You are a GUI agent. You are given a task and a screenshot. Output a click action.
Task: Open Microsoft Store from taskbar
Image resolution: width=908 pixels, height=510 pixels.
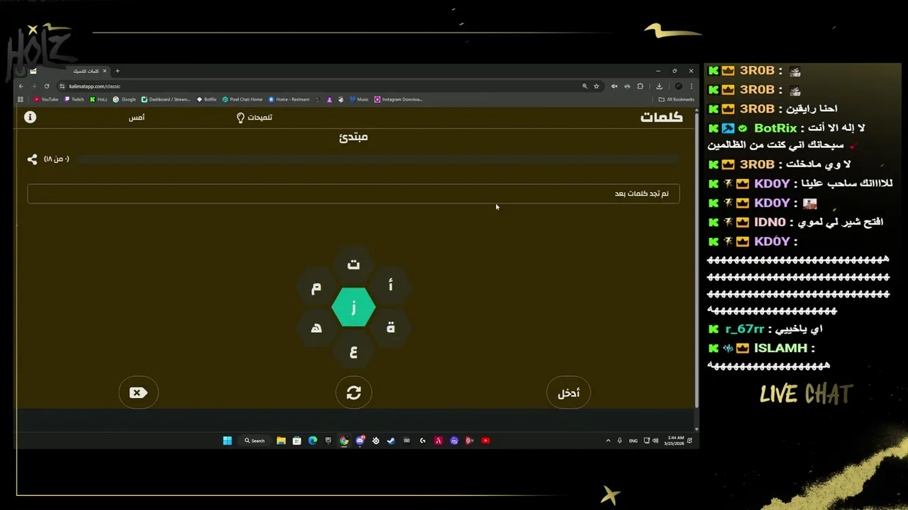click(297, 441)
